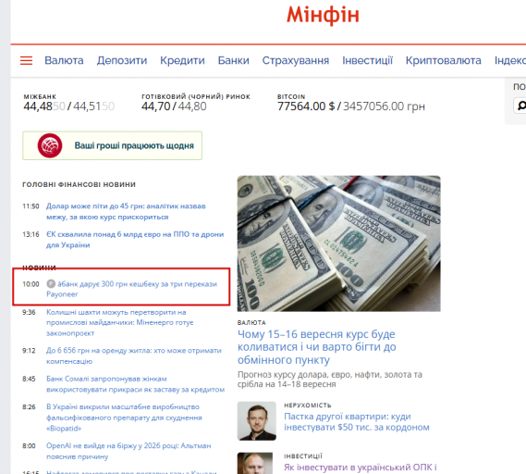Screen dimensions: 526x474
Task: Open the news about 300 грн кешбеку Payoneer
Action: point(131,289)
